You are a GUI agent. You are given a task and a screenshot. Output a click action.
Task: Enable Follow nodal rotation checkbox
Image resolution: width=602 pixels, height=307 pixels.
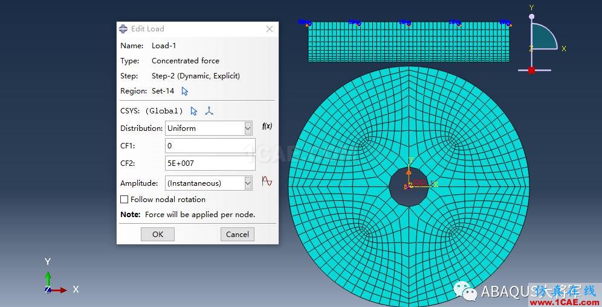click(125, 199)
